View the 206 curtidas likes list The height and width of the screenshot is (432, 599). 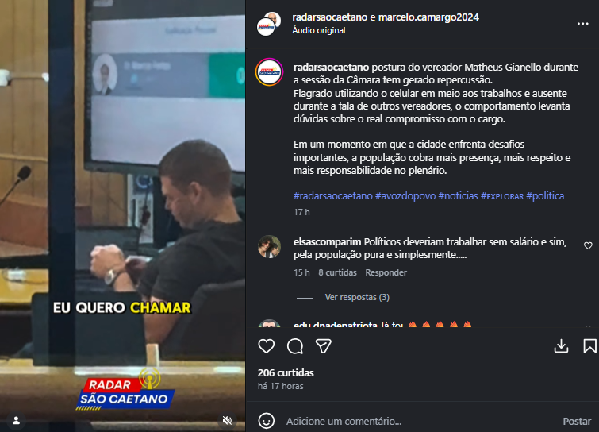tap(286, 372)
